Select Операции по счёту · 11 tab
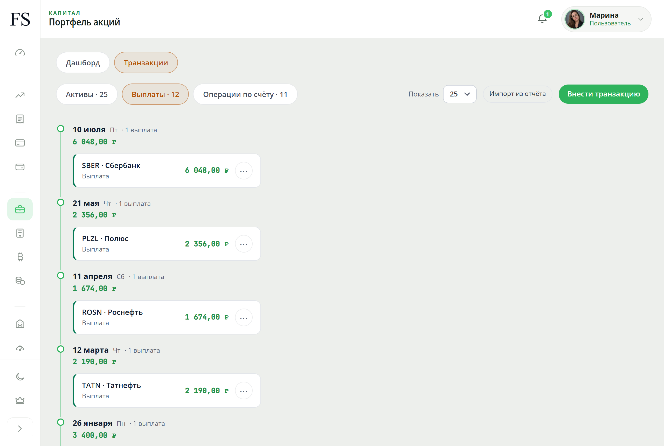The image size is (664, 446). pyautogui.click(x=245, y=94)
